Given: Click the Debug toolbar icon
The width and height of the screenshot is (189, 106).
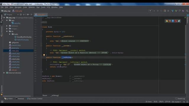Looking at the screenshot, I should coord(158,11).
